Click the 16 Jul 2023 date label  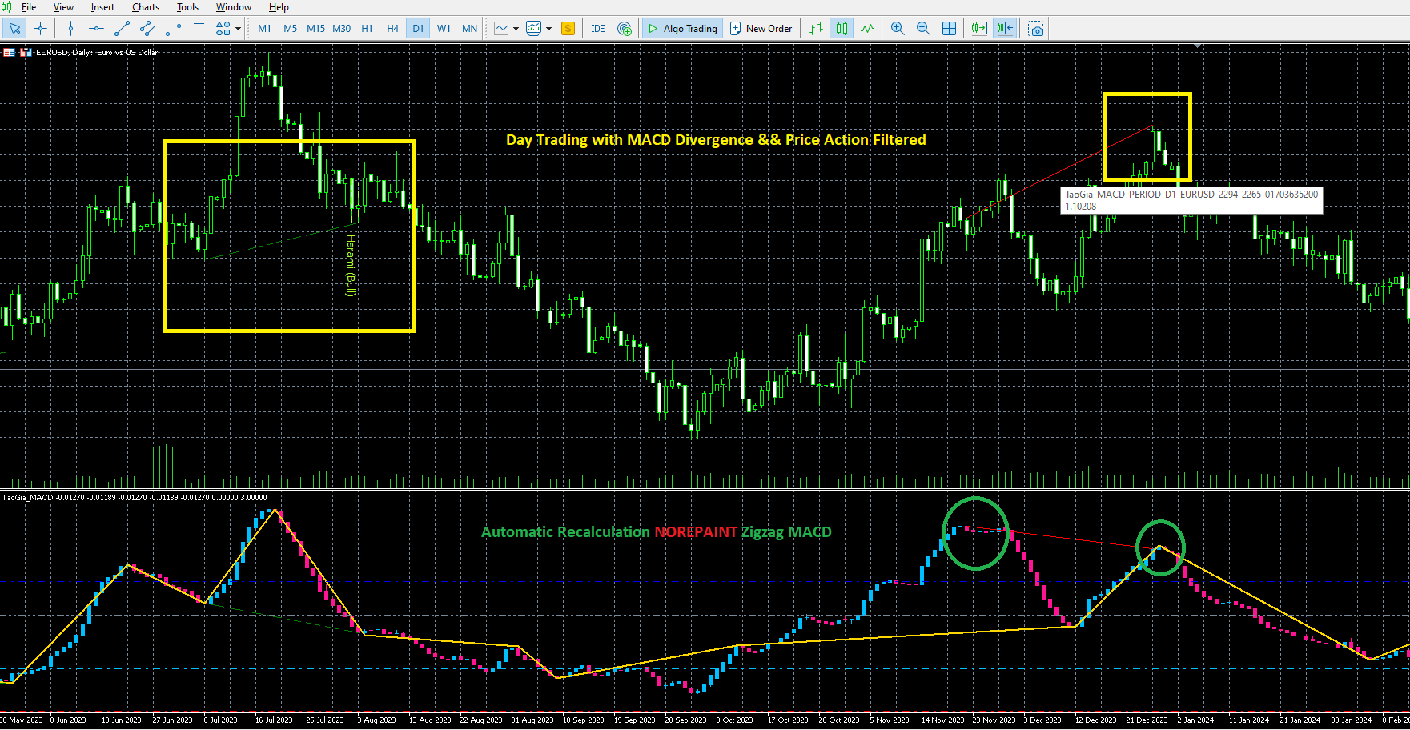tap(274, 720)
